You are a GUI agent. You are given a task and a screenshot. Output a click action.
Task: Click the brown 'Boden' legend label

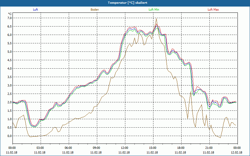coord(95,10)
